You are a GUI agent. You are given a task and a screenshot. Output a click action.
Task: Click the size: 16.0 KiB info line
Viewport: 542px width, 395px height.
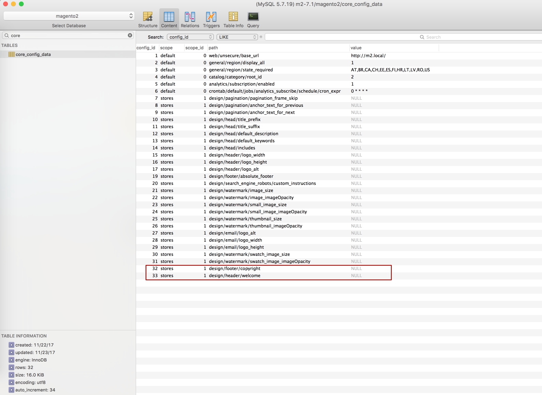pos(30,375)
